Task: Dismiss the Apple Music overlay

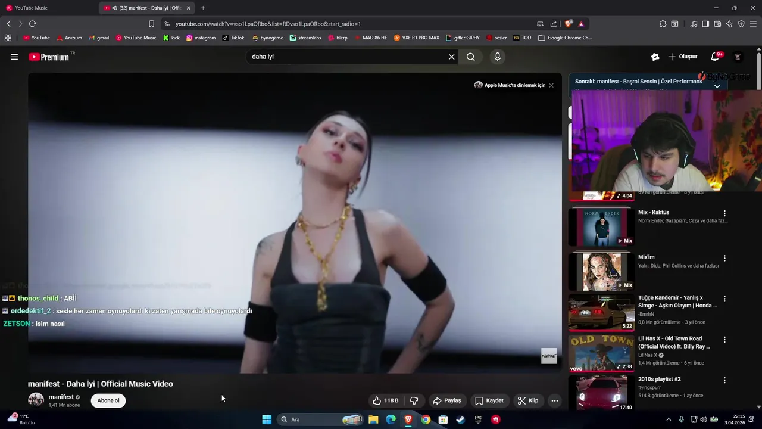Action: click(551, 85)
